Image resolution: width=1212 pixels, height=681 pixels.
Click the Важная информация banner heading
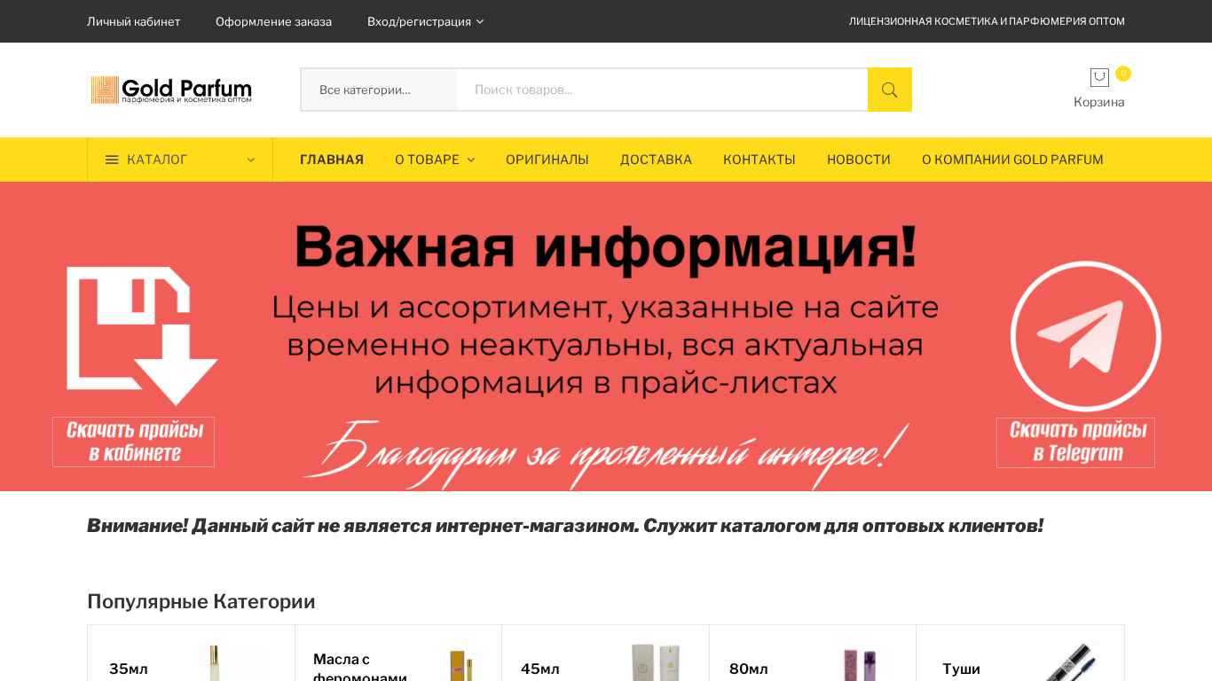(605, 247)
